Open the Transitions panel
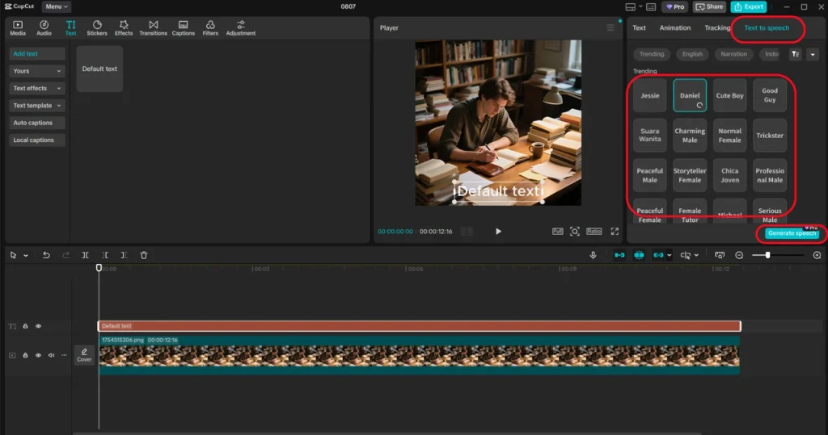Screen dimensions: 828x435 click(x=153, y=28)
